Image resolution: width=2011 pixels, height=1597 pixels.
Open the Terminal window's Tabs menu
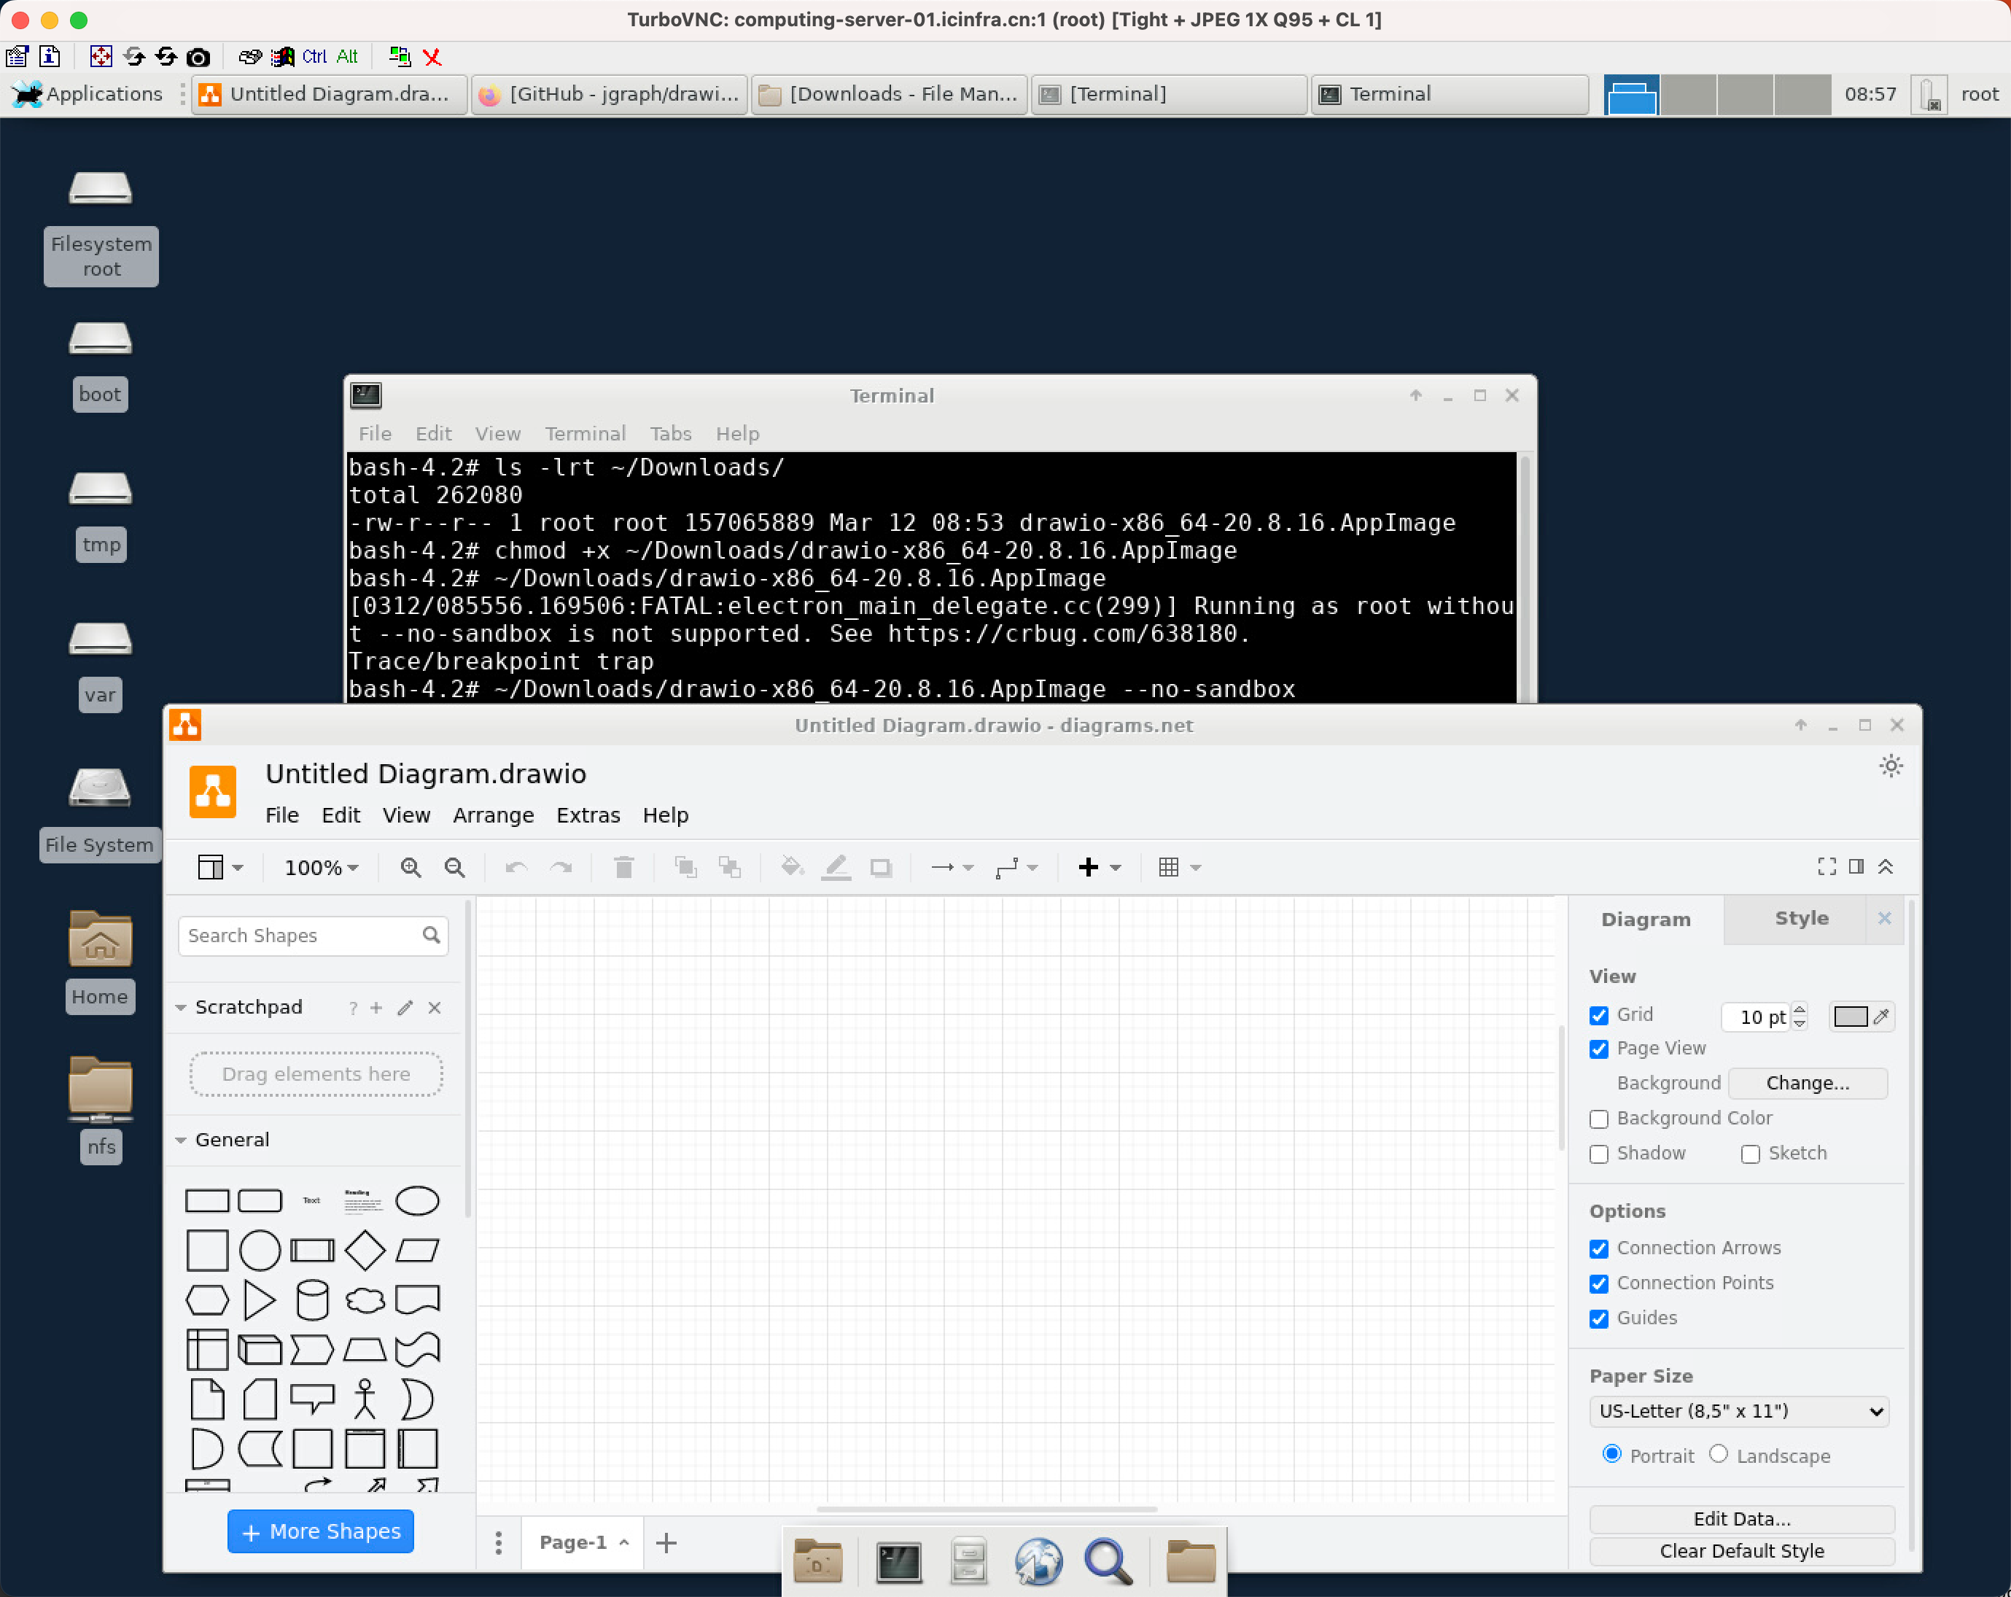671,434
